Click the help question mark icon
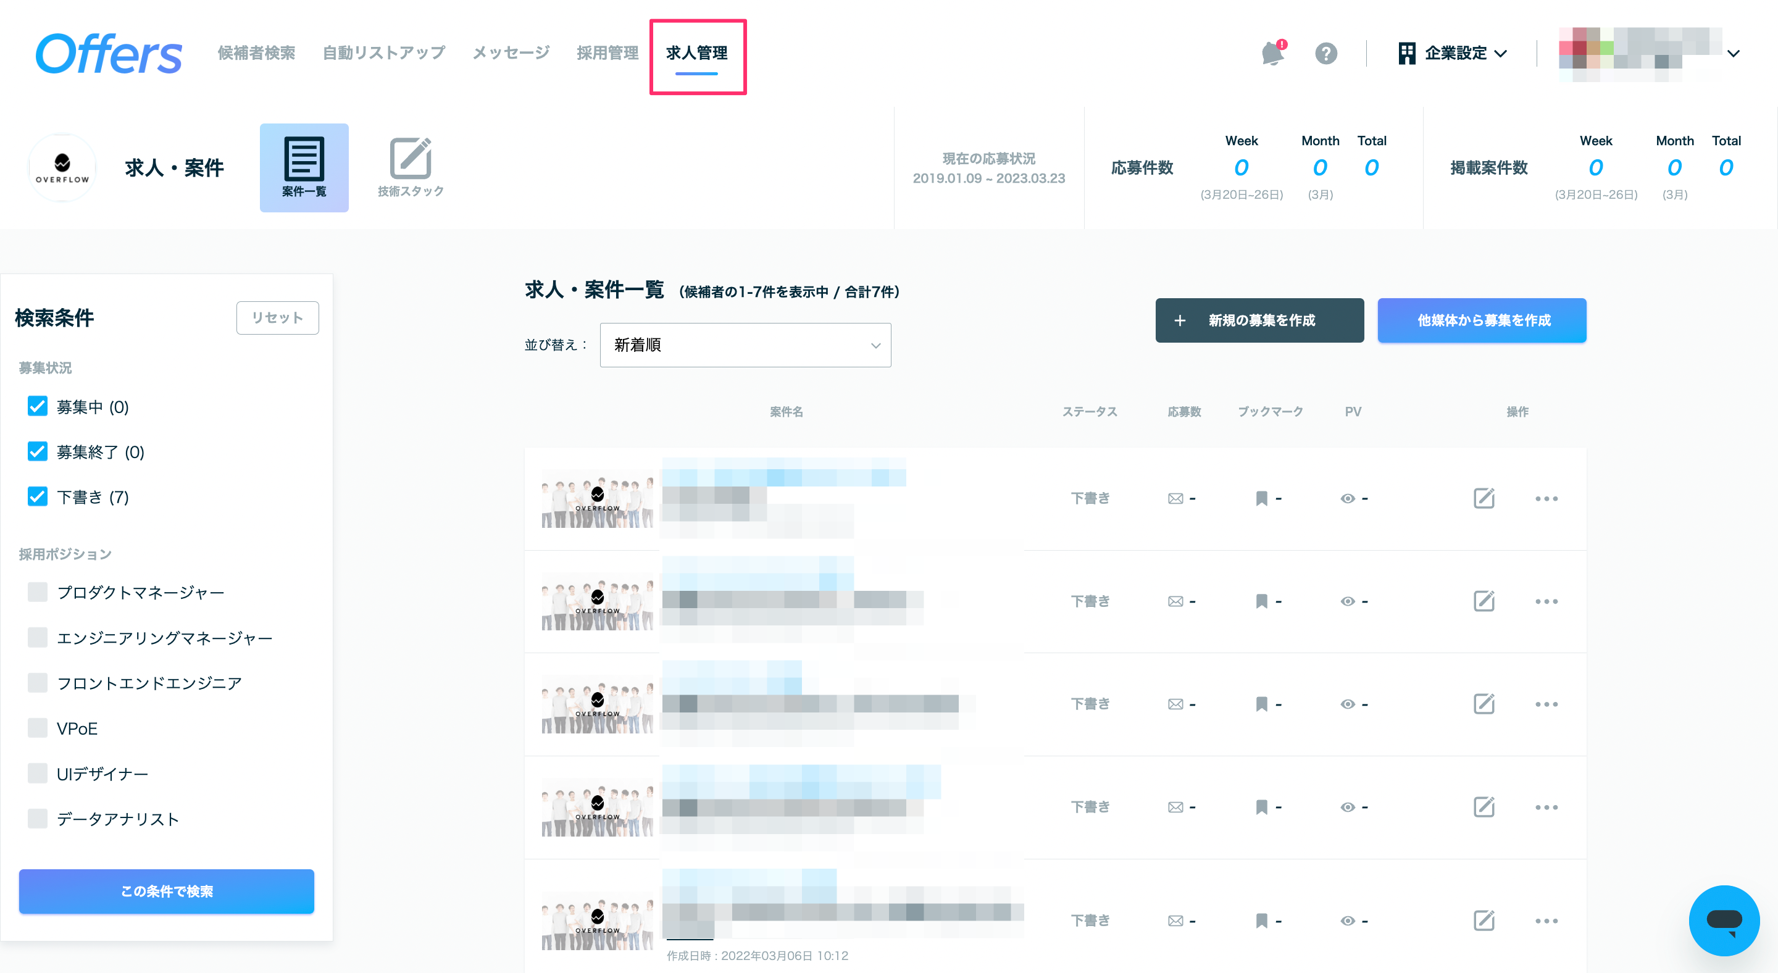 (x=1325, y=53)
